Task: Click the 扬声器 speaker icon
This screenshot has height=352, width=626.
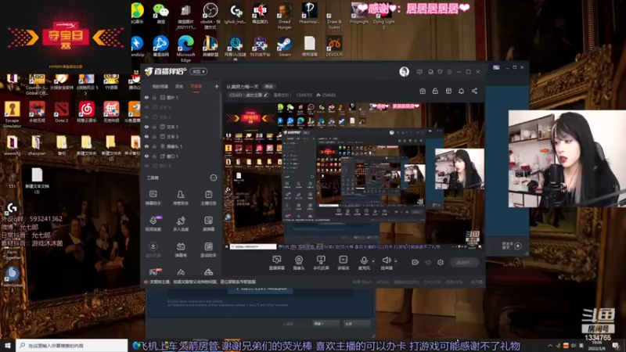Action: [x=386, y=260]
